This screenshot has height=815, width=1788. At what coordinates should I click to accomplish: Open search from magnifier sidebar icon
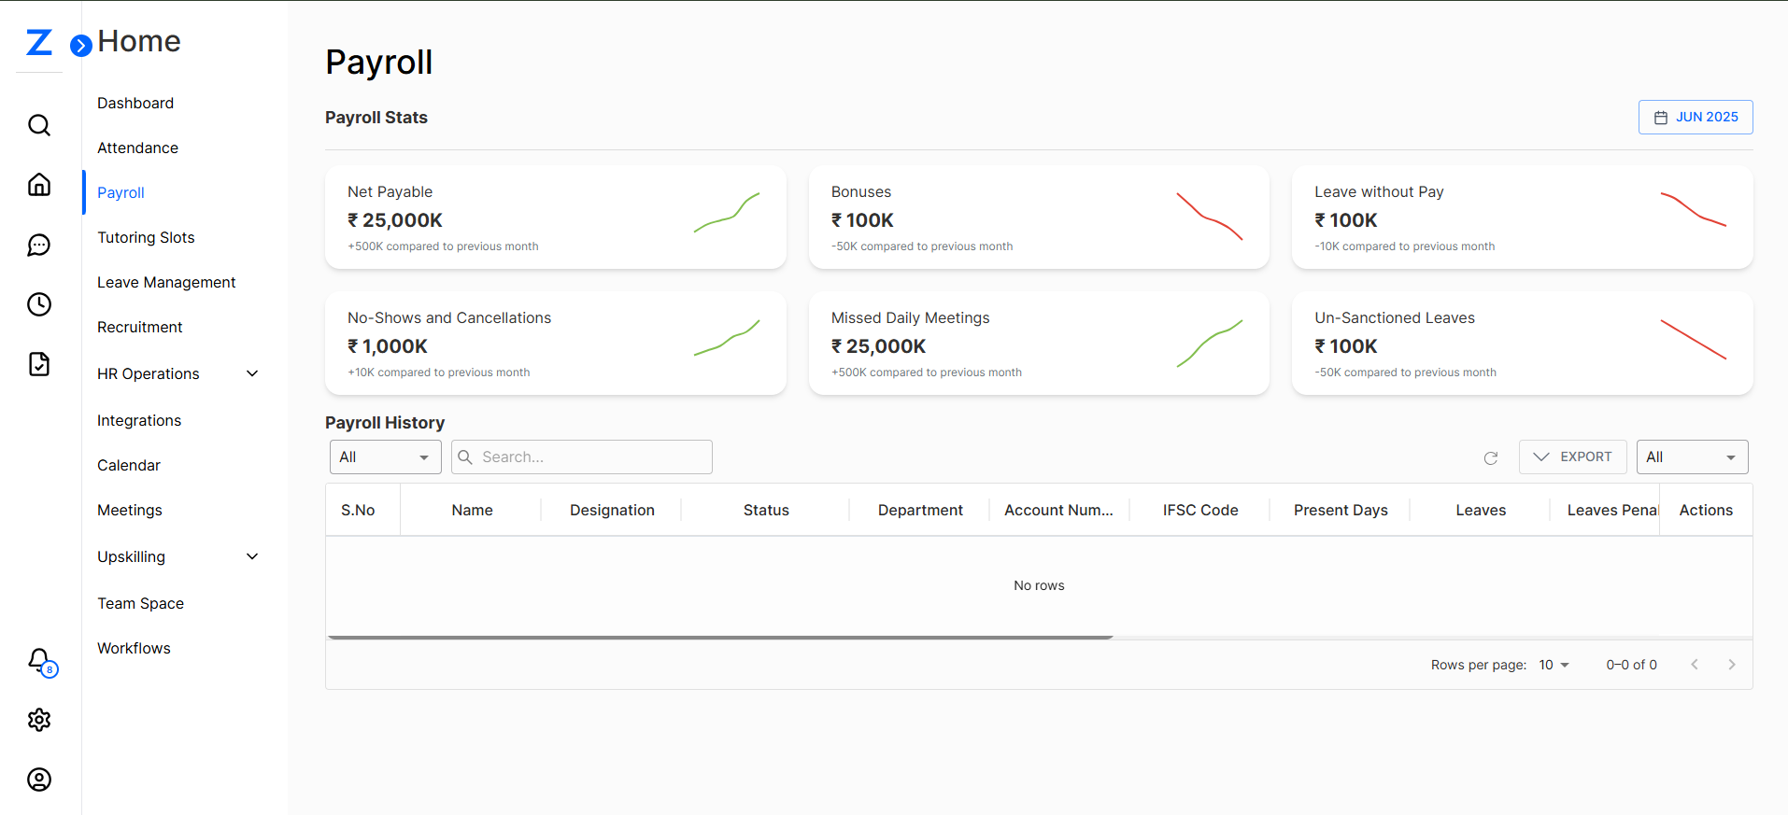point(39,125)
